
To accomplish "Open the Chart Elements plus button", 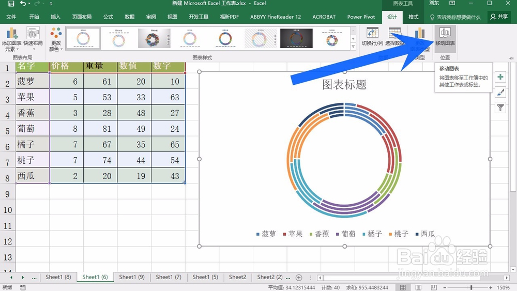I will click(500, 77).
